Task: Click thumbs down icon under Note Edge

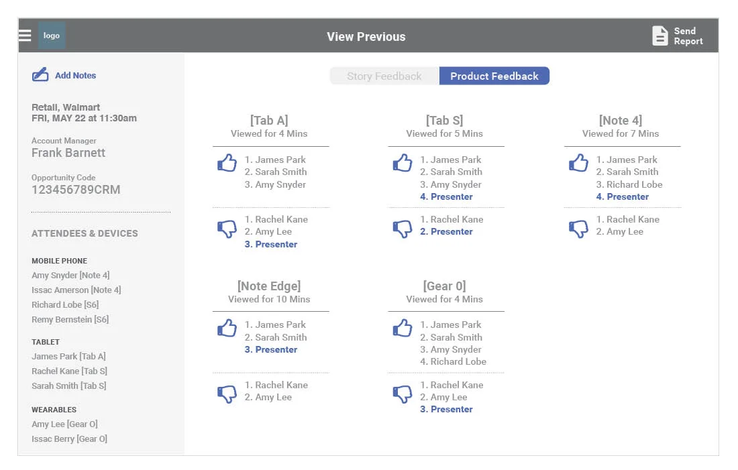Action: pos(227,394)
